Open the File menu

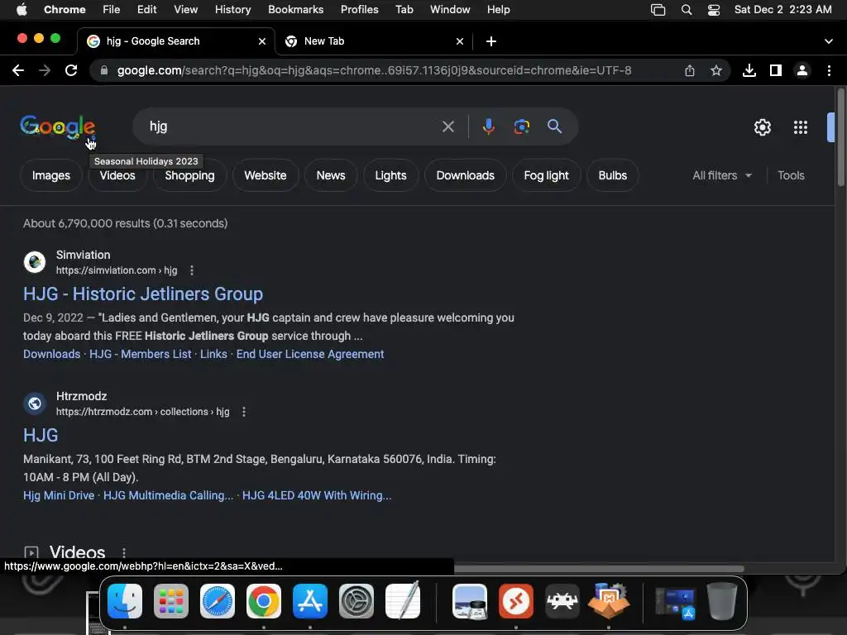[112, 10]
